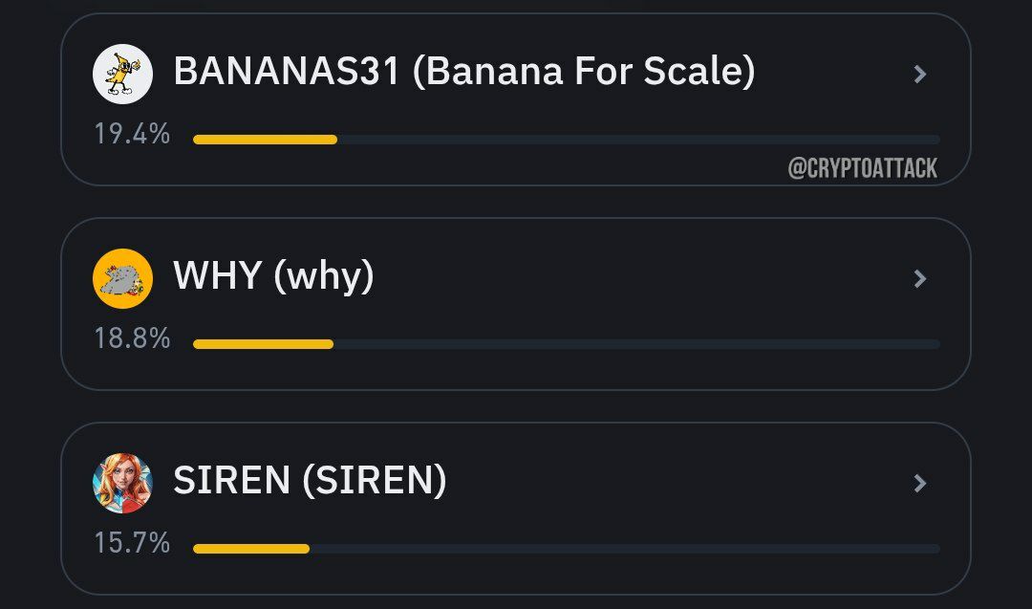Click the SIREN red-haired avatar icon
The image size is (1032, 609).
(122, 483)
